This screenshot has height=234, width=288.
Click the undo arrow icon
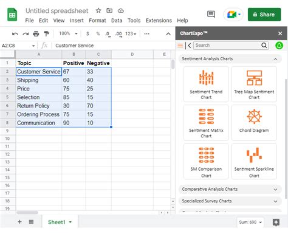click(15, 34)
